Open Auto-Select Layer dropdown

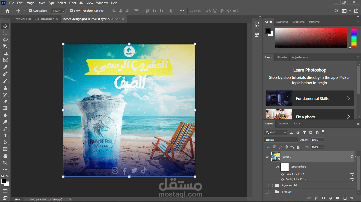click(x=59, y=11)
